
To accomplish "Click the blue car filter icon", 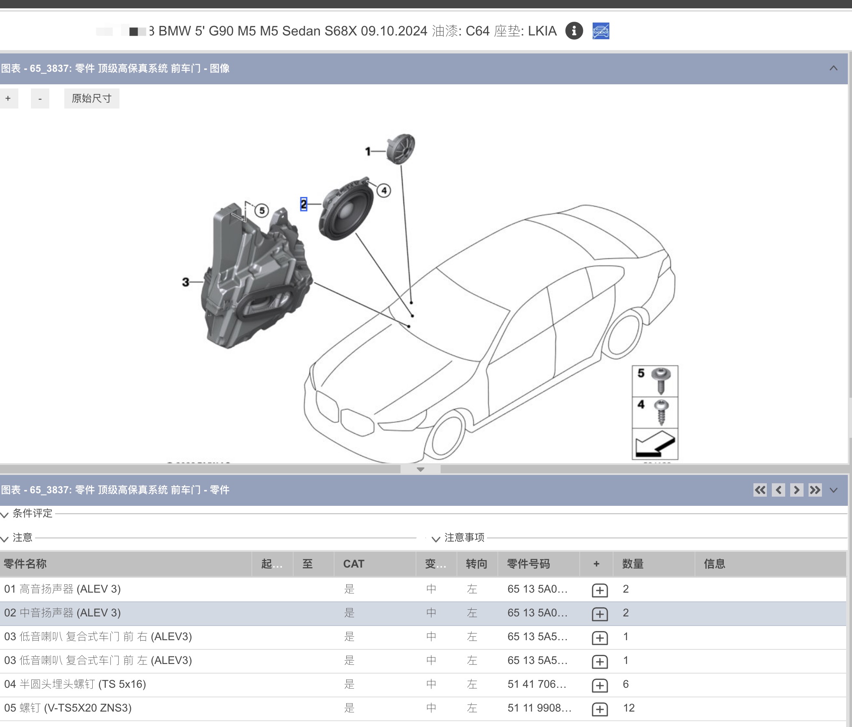I will 601,31.
